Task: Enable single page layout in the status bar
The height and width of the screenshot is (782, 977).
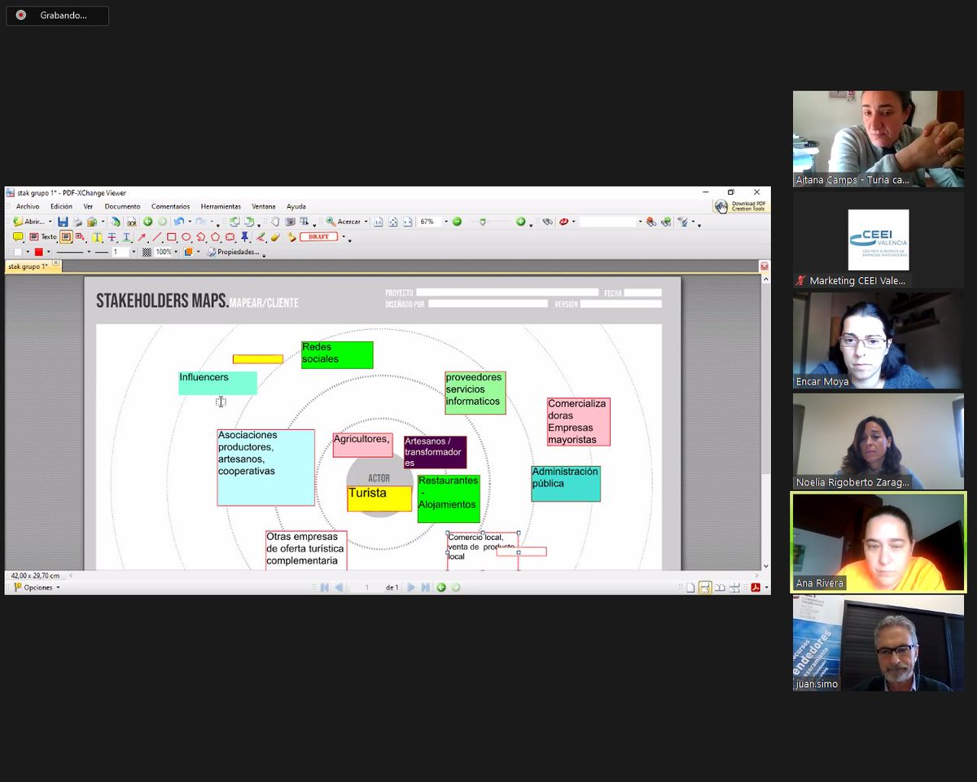Action: coord(690,587)
